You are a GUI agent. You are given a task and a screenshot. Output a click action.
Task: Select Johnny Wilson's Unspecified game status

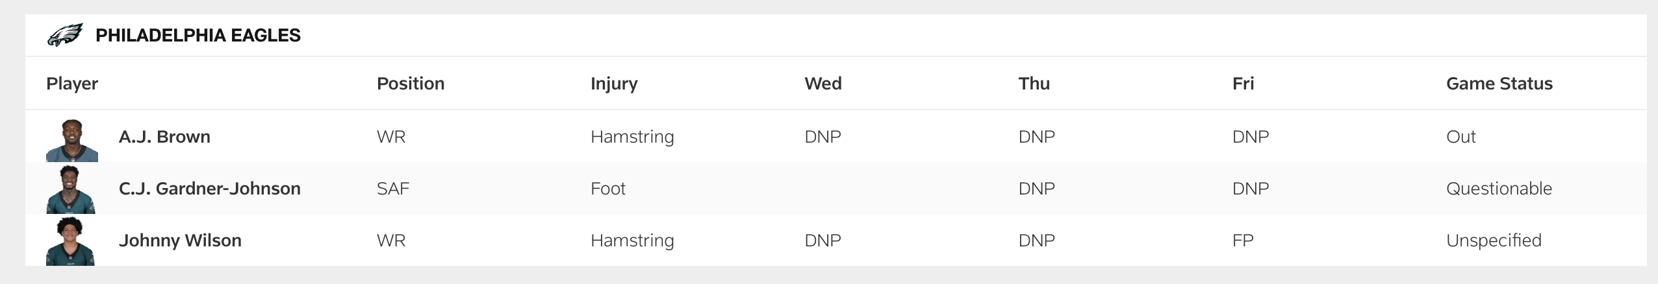click(x=1494, y=241)
